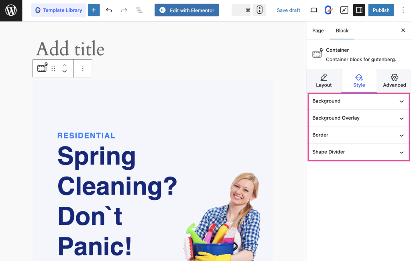
Task: Expand the Shape Divider section
Action: [358, 152]
